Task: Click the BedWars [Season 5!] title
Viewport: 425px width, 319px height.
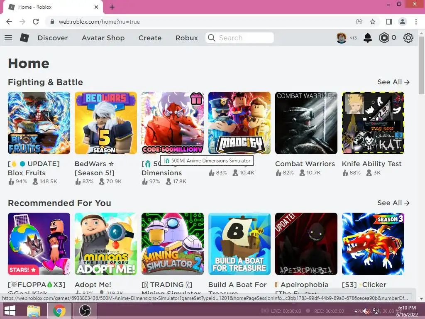Action: click(x=95, y=168)
